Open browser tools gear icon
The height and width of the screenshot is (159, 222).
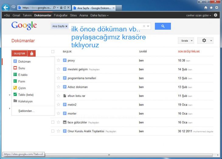coord(217,8)
